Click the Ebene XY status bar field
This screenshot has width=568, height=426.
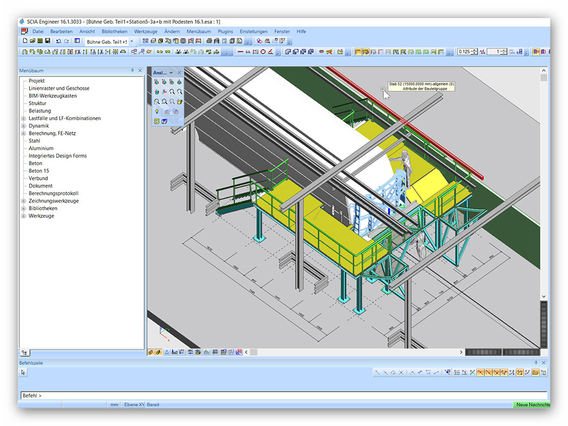tap(133, 405)
